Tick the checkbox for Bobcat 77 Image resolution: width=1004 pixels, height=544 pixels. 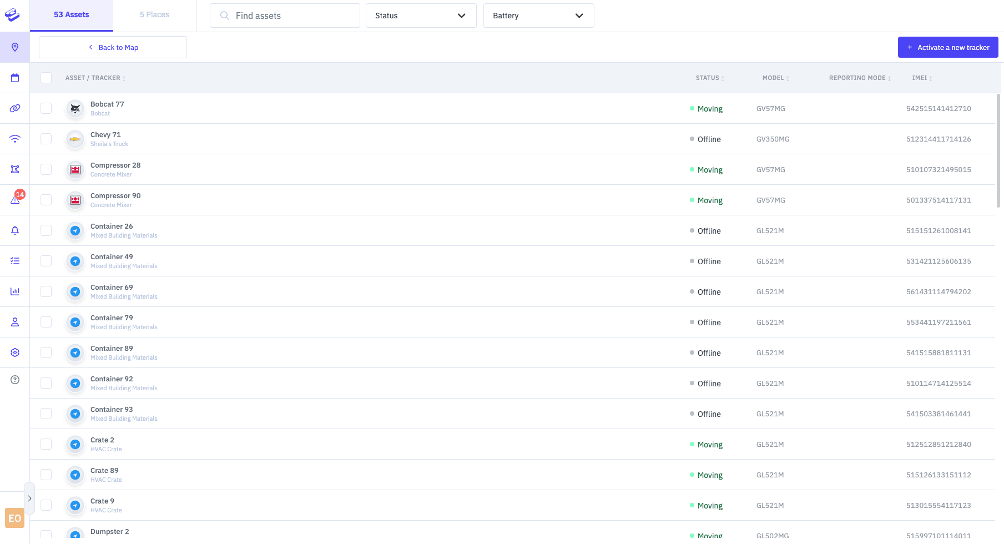click(x=46, y=108)
